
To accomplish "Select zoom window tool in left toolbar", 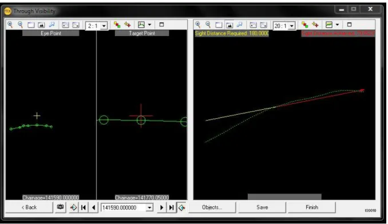I will click(31, 25).
